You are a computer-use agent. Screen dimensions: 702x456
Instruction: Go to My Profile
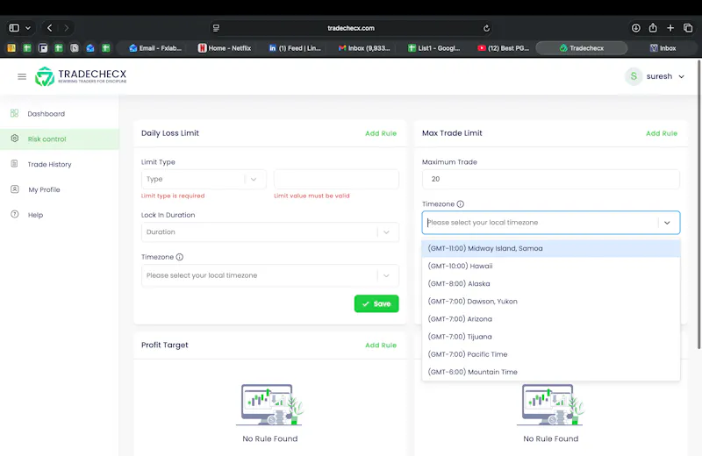[x=44, y=189]
